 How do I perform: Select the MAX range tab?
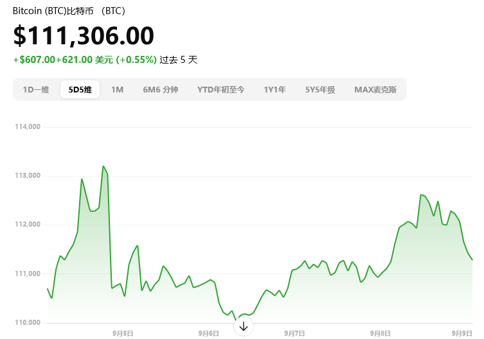point(375,90)
